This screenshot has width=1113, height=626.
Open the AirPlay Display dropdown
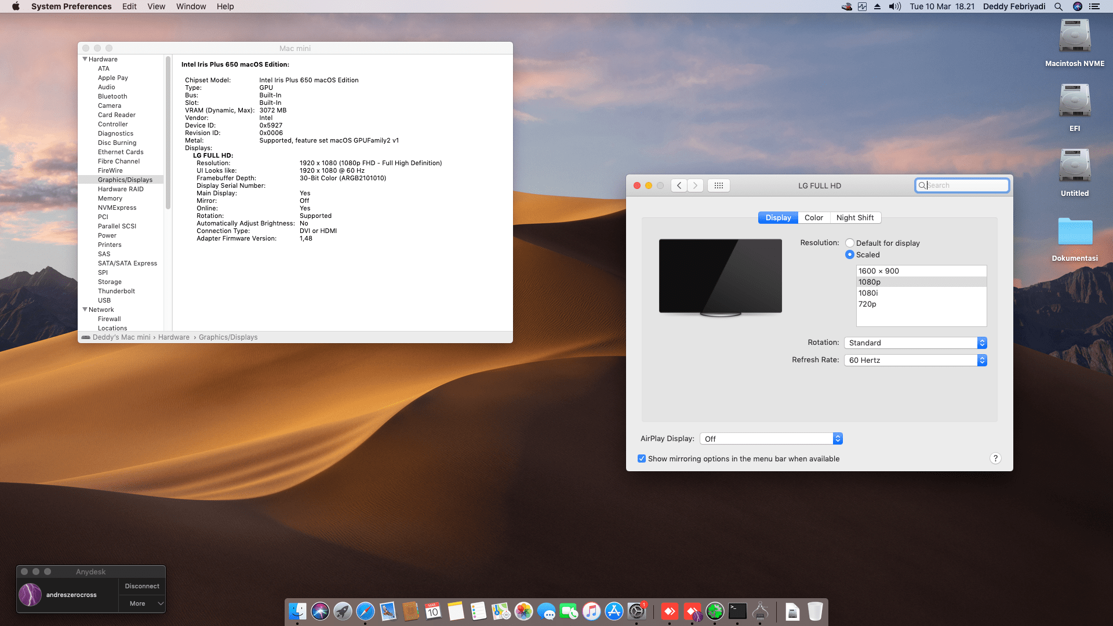(771, 439)
